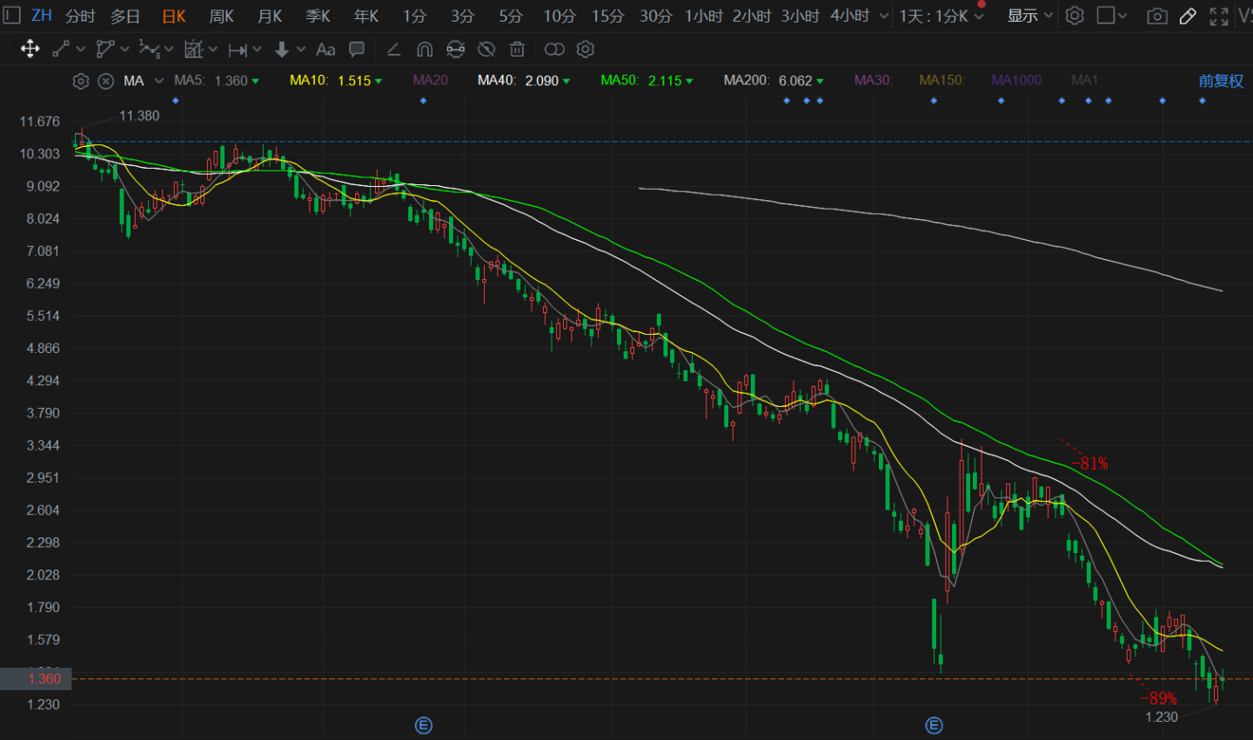This screenshot has height=740, width=1253.
Task: Activate the magnet snap tool
Action: pos(425,50)
